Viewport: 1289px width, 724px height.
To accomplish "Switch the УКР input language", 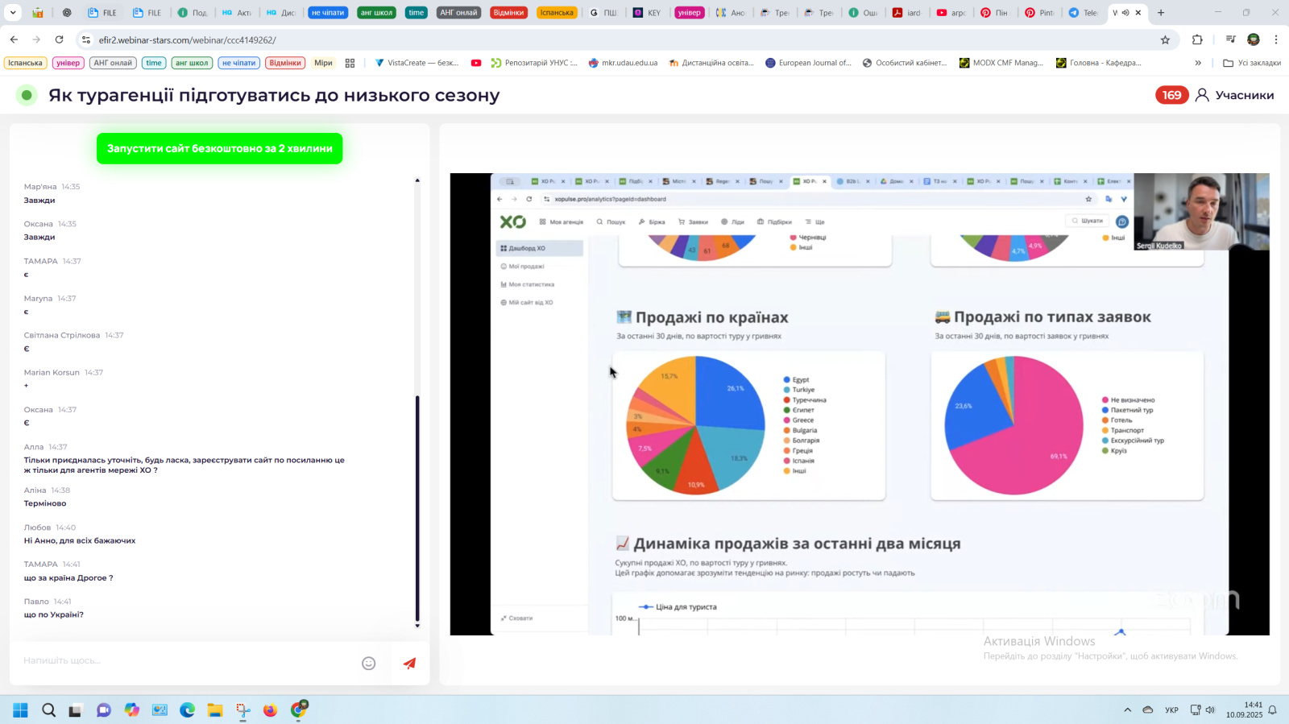I will tap(1172, 710).
